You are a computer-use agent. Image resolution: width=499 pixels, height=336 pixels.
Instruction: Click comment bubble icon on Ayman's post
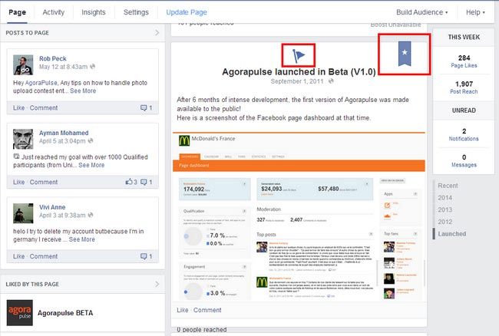pos(144,182)
